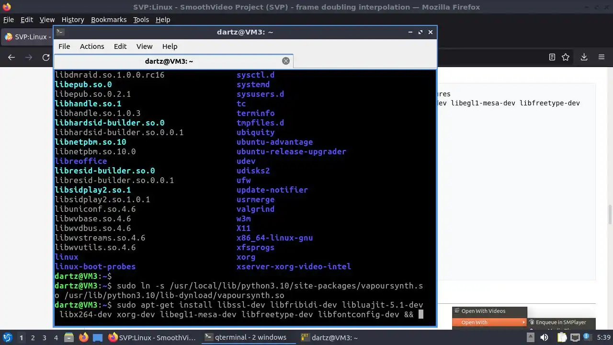Click linux-boot-probes in terminal listing
Screen dimensions: 613x345
(95, 266)
